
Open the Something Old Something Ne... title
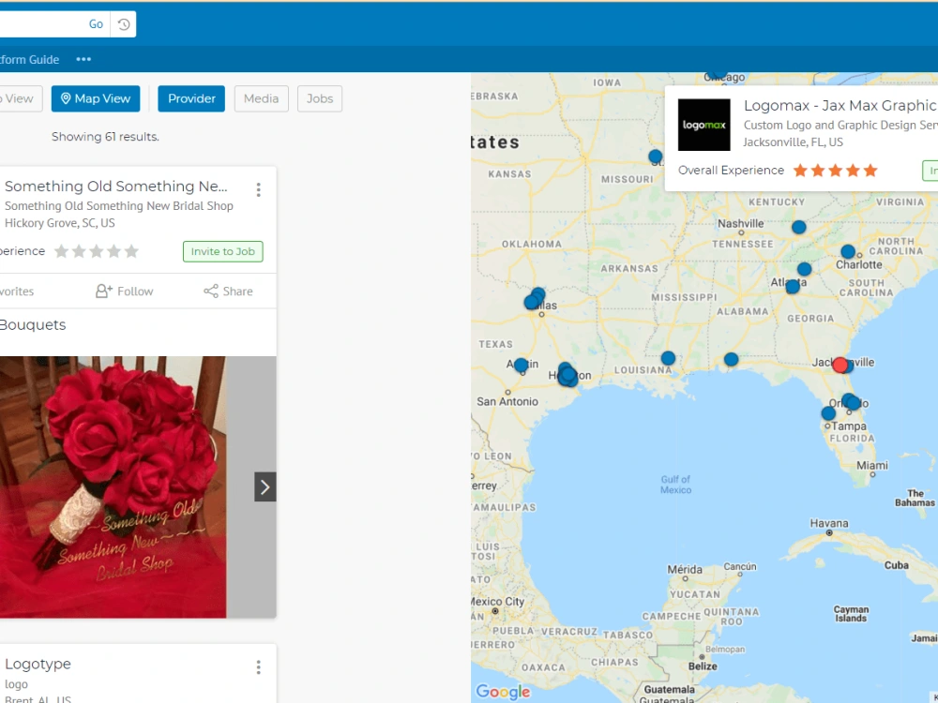116,186
